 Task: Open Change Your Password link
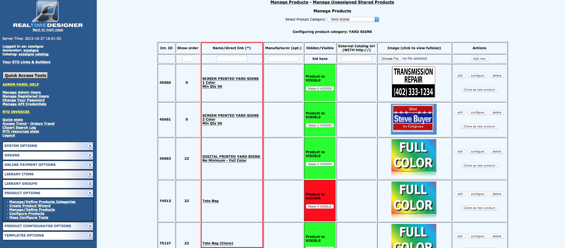(23, 100)
